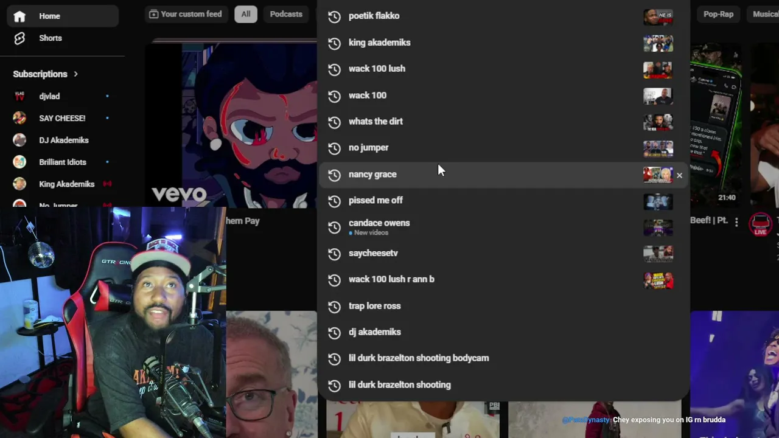Image resolution: width=779 pixels, height=438 pixels.
Task: Click history icon on last suggestion row
Action: 334,386
